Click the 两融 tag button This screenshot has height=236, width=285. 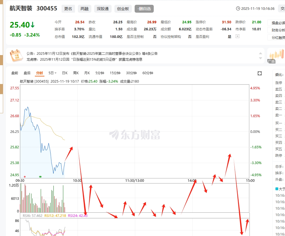[x=85, y=9]
